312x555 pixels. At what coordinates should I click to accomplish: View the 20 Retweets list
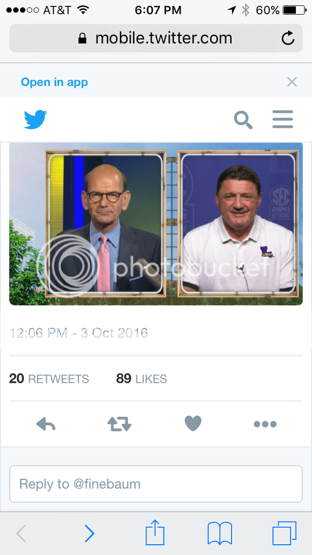[x=49, y=379]
